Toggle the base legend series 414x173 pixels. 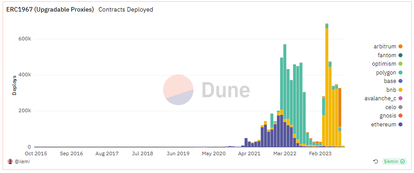393,81
